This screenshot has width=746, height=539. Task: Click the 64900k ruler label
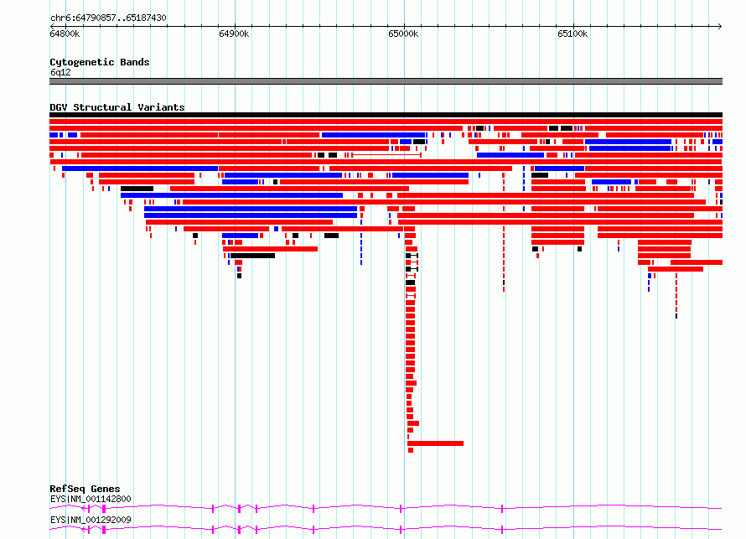click(x=234, y=34)
